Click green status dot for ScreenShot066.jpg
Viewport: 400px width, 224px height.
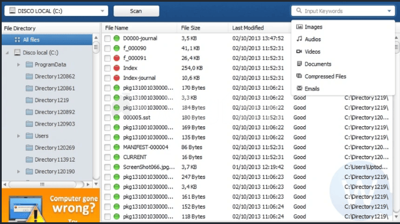point(116,167)
